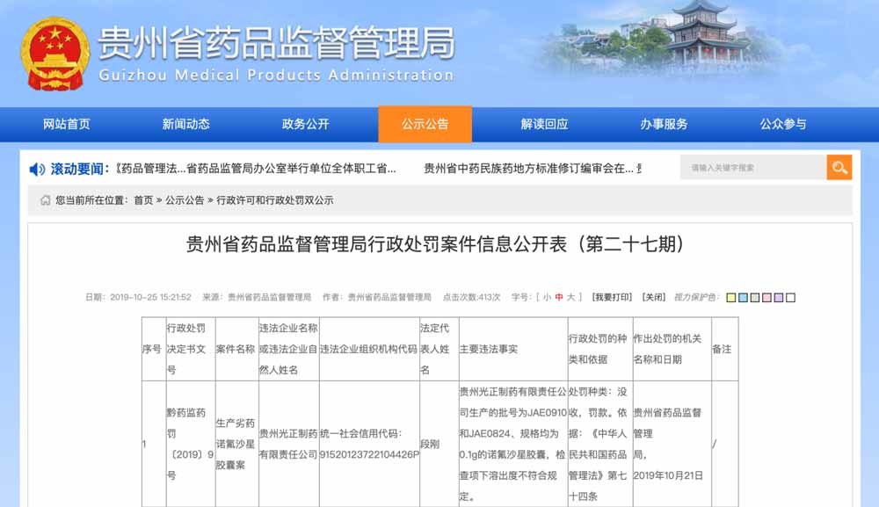The height and width of the screenshot is (507, 879).
Task: Open the 公众参与 menu item
Action: tap(783, 124)
